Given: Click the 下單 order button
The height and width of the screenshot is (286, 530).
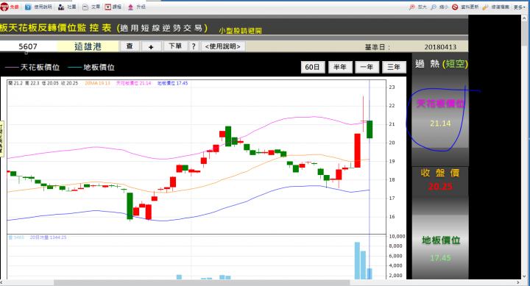Looking at the screenshot, I should point(175,46).
